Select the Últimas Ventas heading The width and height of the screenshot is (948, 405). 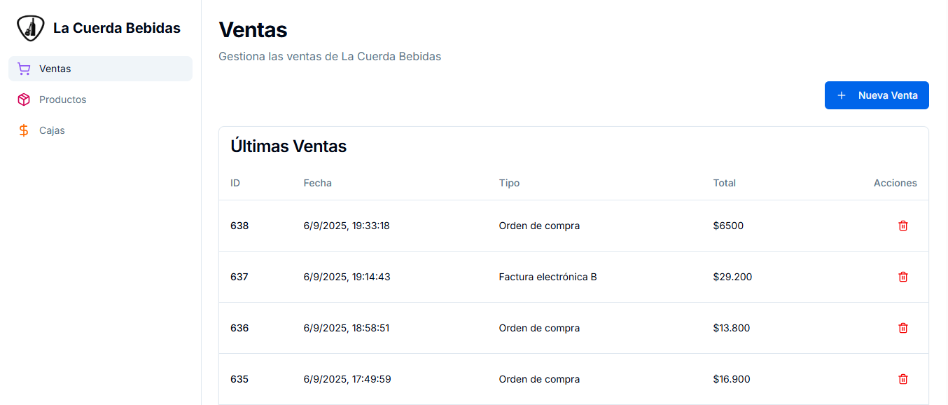[288, 146]
